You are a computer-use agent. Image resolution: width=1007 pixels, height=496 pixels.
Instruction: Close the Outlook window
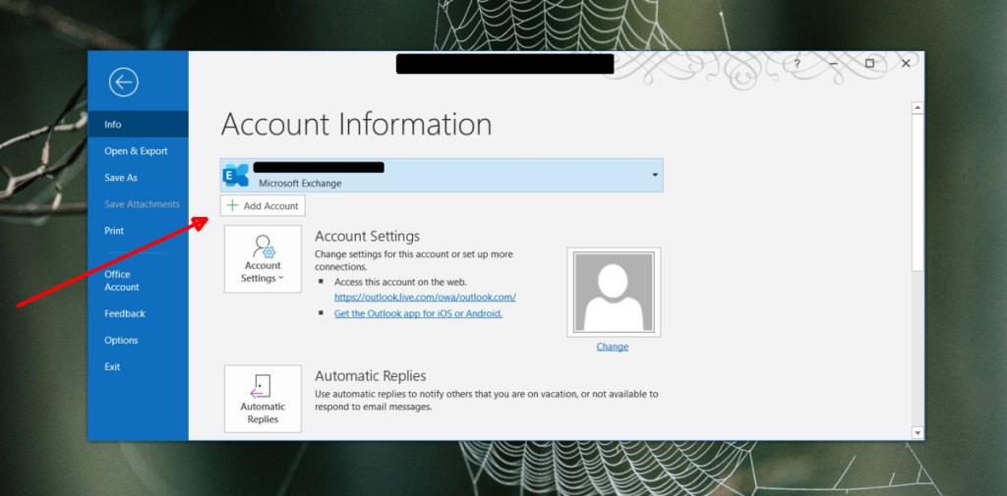(x=906, y=64)
